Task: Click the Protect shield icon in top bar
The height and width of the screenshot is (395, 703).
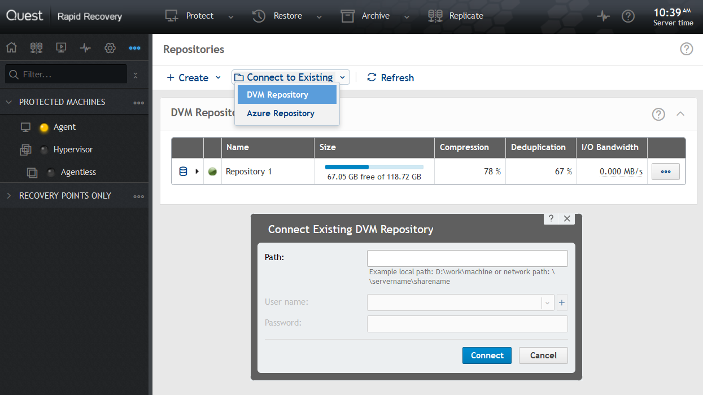Action: (171, 16)
